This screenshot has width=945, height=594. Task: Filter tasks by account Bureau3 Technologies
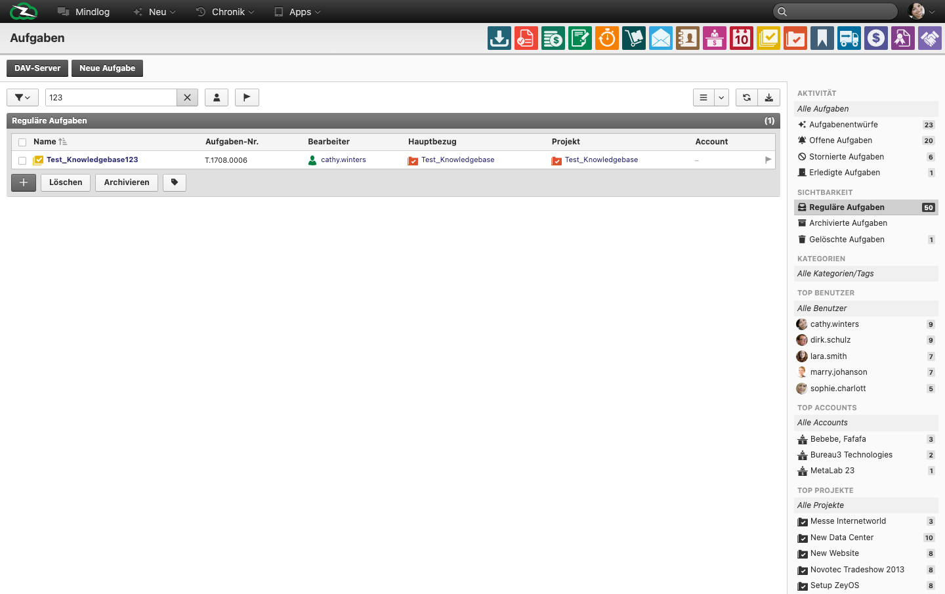[x=866, y=455]
